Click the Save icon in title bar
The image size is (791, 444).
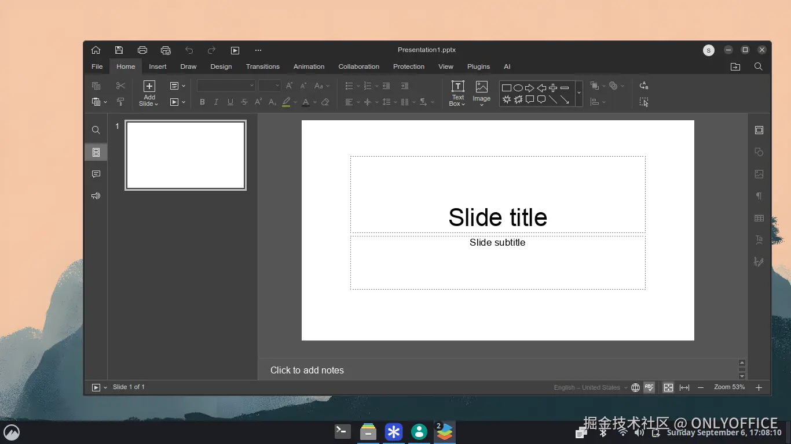click(119, 50)
